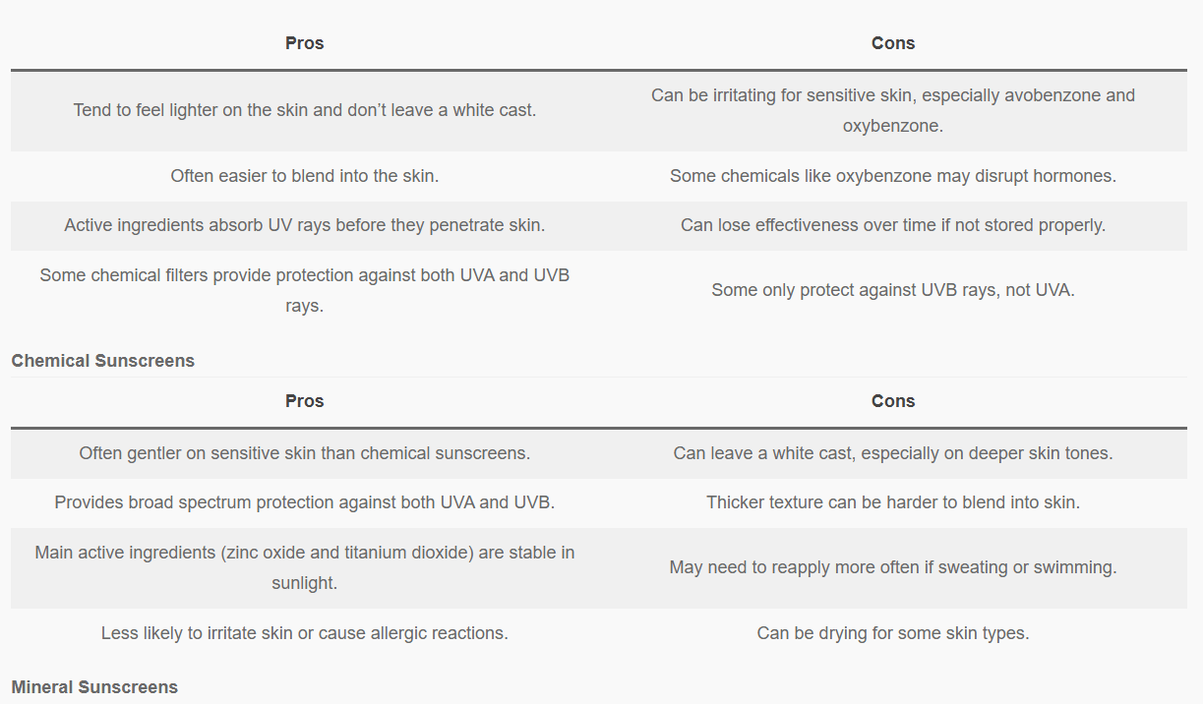Select 'Provides broad spectrum protection' cell

tap(304, 502)
